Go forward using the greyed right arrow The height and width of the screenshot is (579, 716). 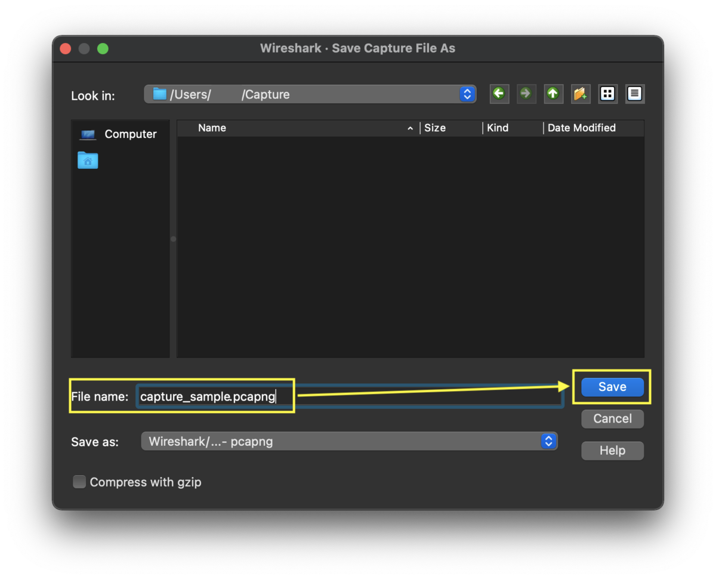click(526, 94)
